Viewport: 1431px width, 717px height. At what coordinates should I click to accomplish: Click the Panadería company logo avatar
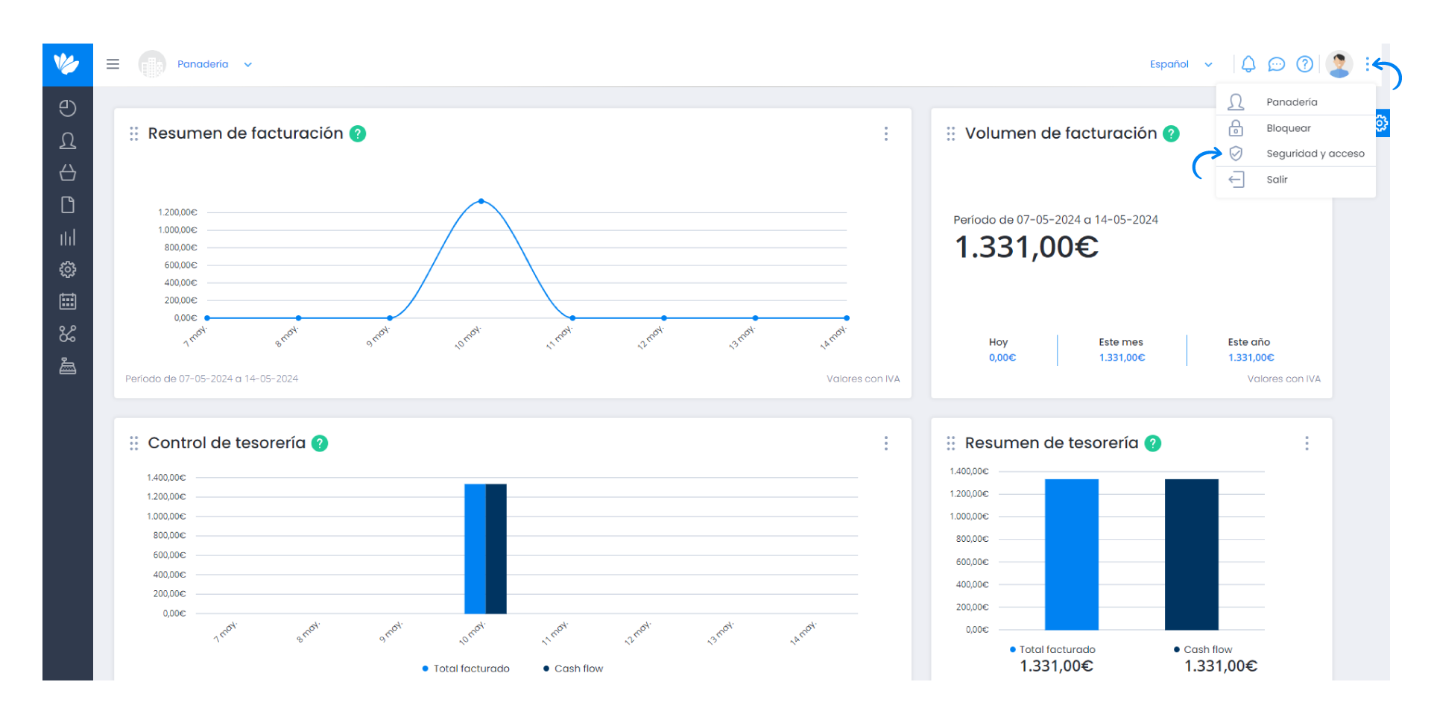pos(152,64)
